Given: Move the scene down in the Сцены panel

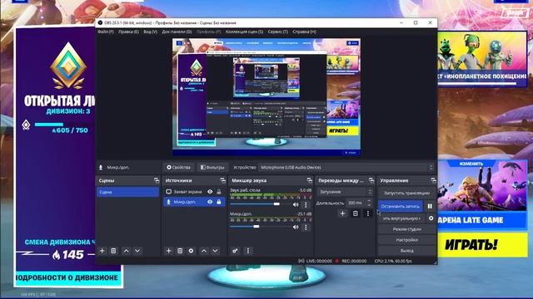Looking at the screenshot, I should tap(137, 251).
